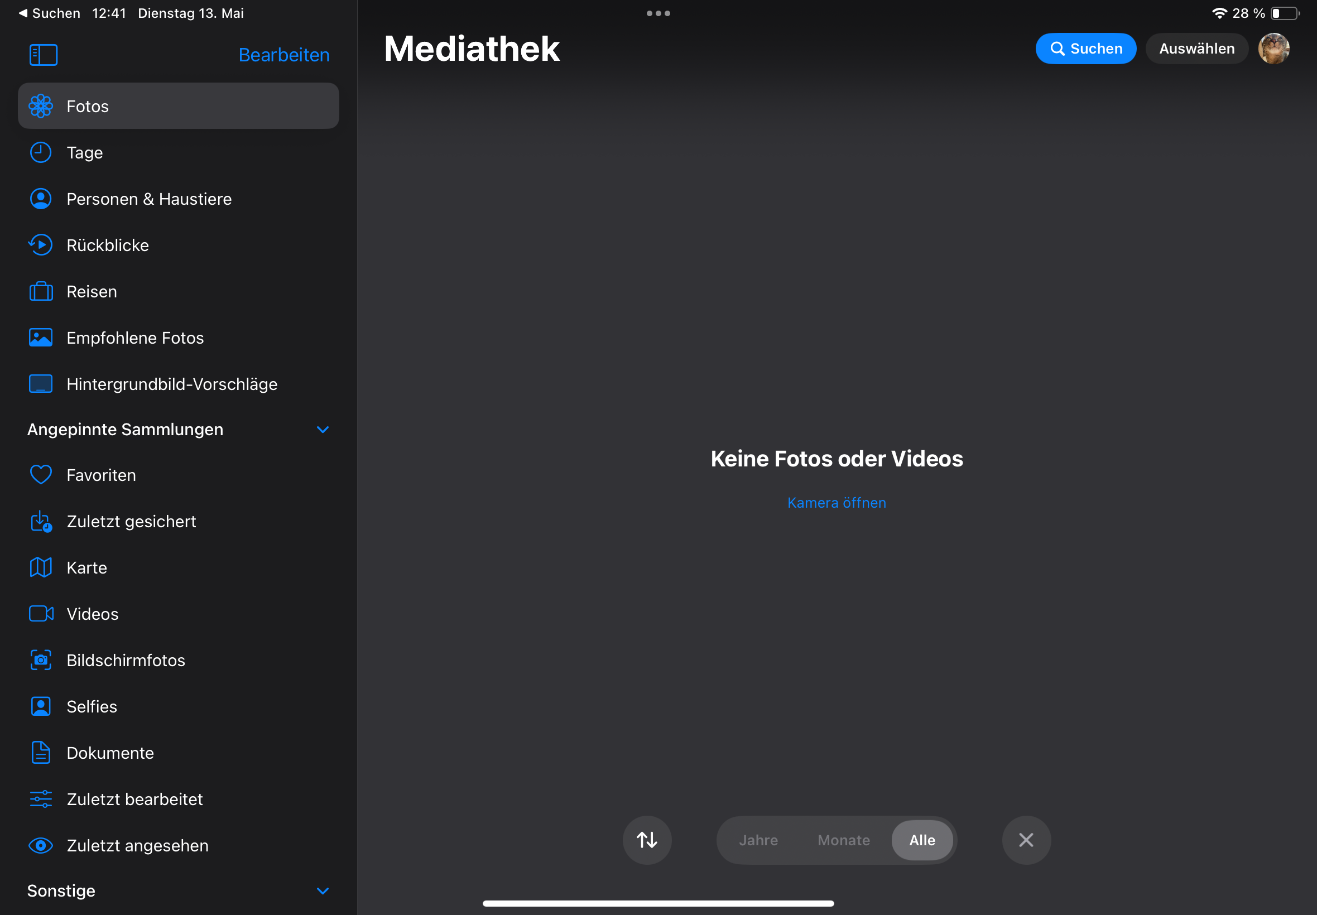1317x915 pixels.
Task: Click the Favoriten heart icon
Action: click(41, 475)
